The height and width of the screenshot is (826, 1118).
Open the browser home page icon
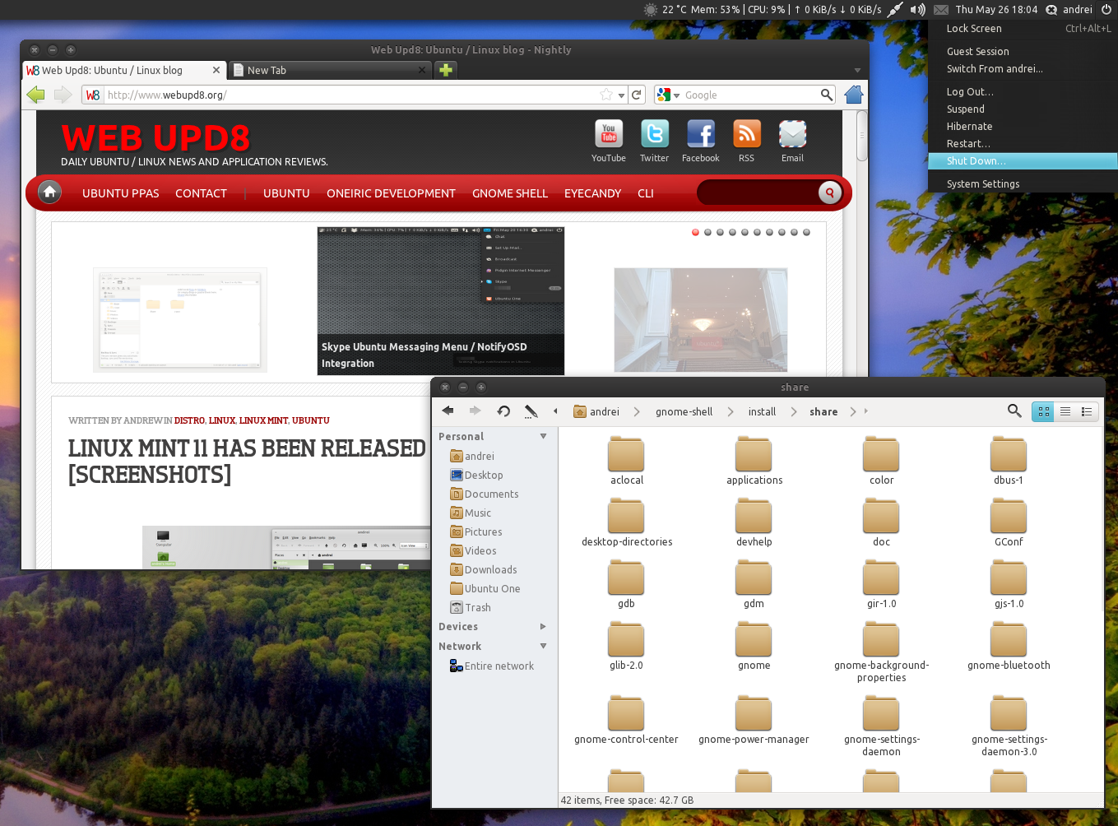click(854, 95)
